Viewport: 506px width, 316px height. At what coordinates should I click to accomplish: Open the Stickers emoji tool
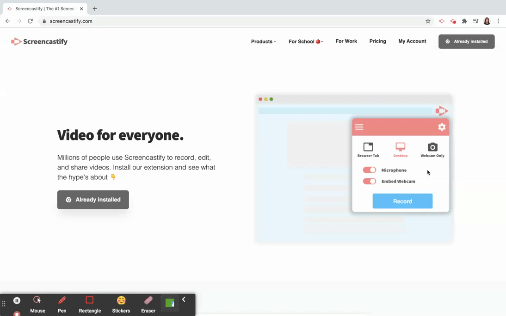point(121,305)
